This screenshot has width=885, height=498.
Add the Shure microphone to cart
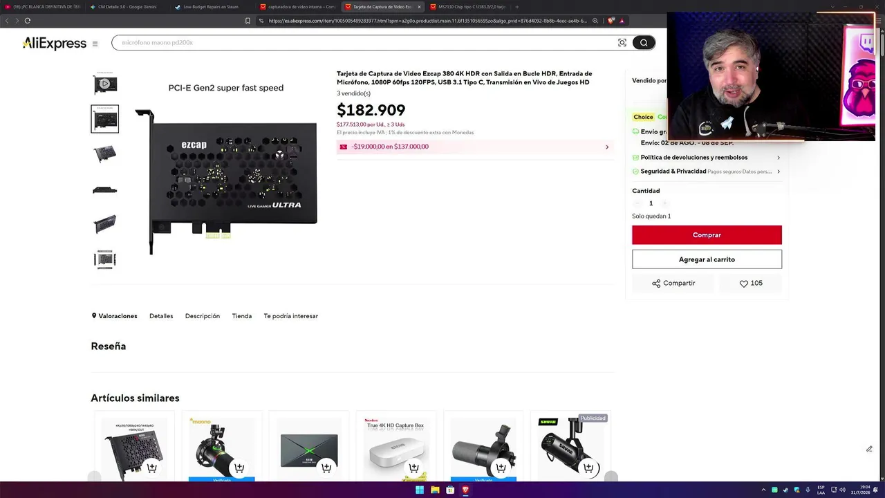588,468
